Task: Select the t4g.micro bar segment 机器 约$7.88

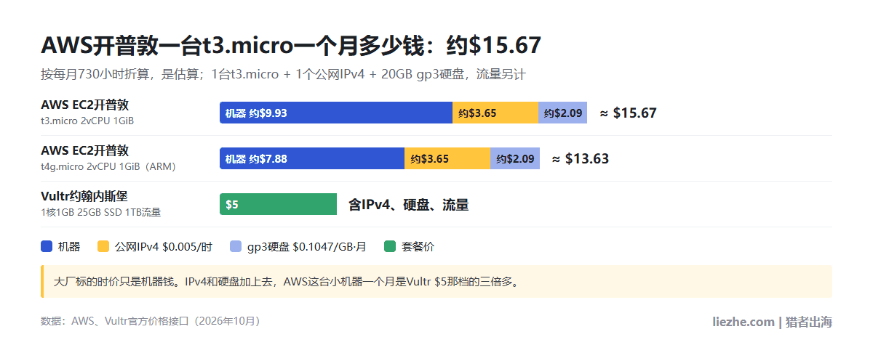Action: point(312,158)
